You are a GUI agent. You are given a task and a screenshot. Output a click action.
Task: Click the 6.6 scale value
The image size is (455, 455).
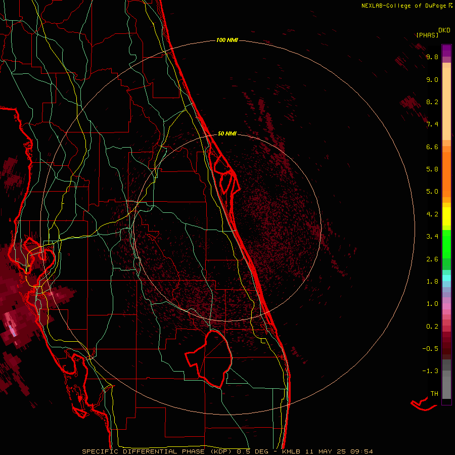coord(432,147)
